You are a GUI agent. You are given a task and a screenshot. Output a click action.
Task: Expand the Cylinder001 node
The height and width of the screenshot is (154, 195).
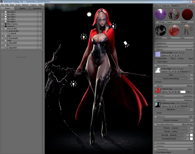5,38
